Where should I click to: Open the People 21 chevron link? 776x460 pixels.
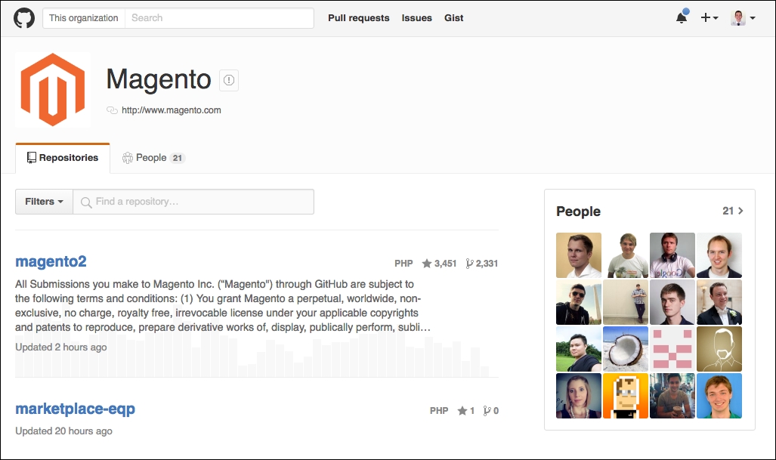(x=733, y=211)
